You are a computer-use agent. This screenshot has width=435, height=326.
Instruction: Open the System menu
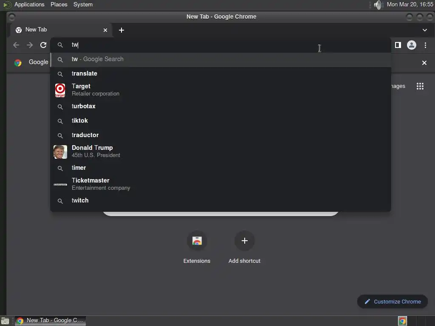[83, 4]
